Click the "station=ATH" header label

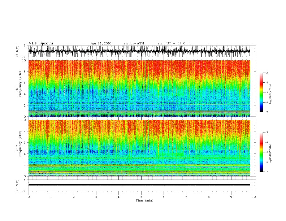(134, 43)
